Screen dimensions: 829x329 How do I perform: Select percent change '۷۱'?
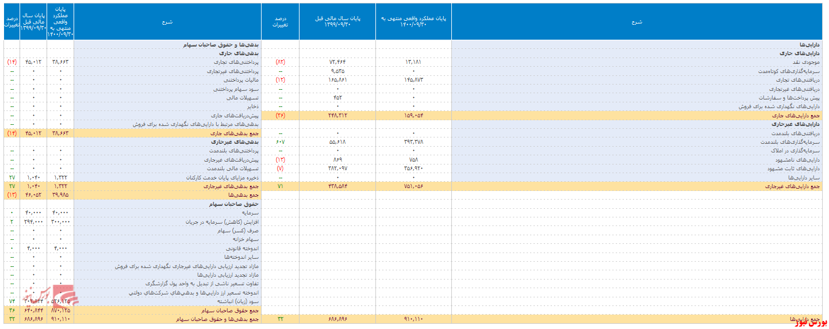click(x=280, y=187)
